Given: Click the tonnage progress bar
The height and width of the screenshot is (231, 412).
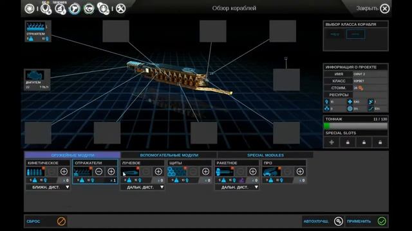Looking at the screenshot, I should coord(355,126).
